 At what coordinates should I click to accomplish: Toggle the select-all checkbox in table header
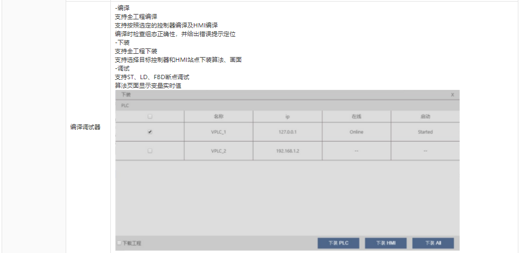(150, 116)
